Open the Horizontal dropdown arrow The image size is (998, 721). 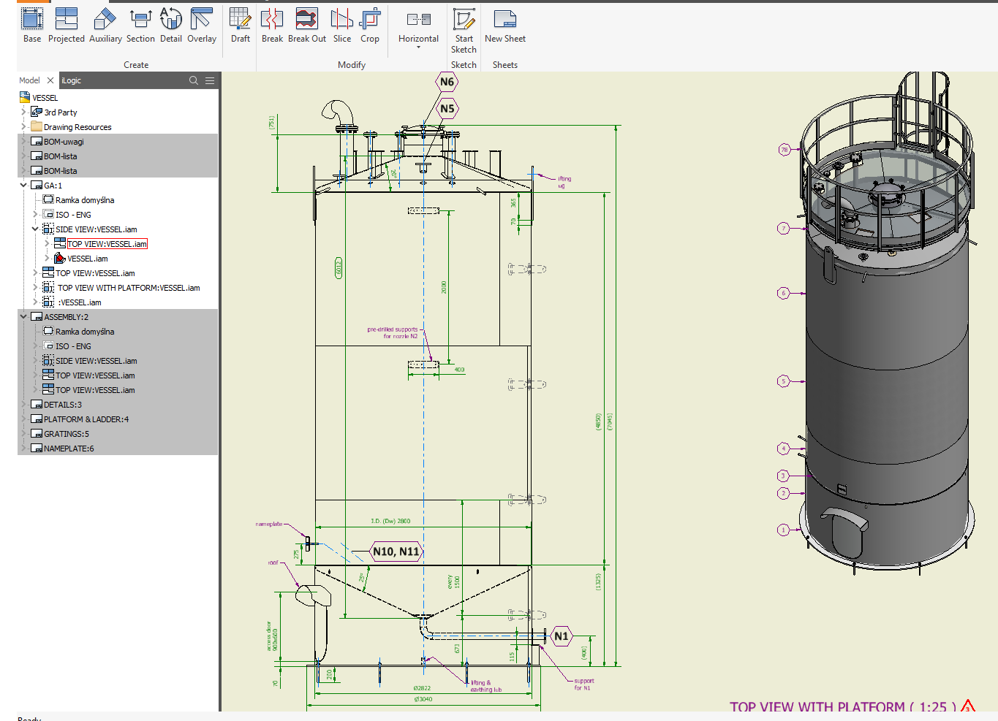[x=419, y=47]
